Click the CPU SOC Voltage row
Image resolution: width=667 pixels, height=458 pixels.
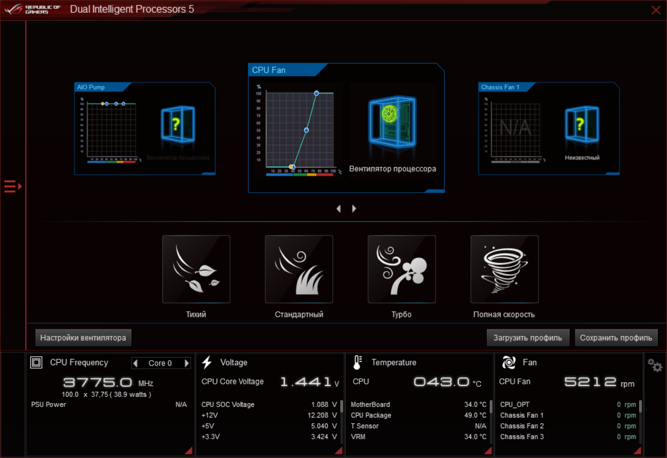(x=269, y=405)
